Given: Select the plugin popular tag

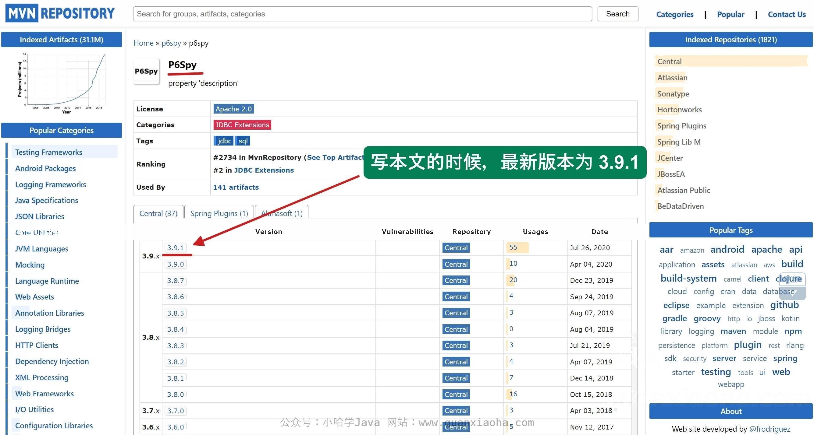Looking at the screenshot, I should point(747,344).
